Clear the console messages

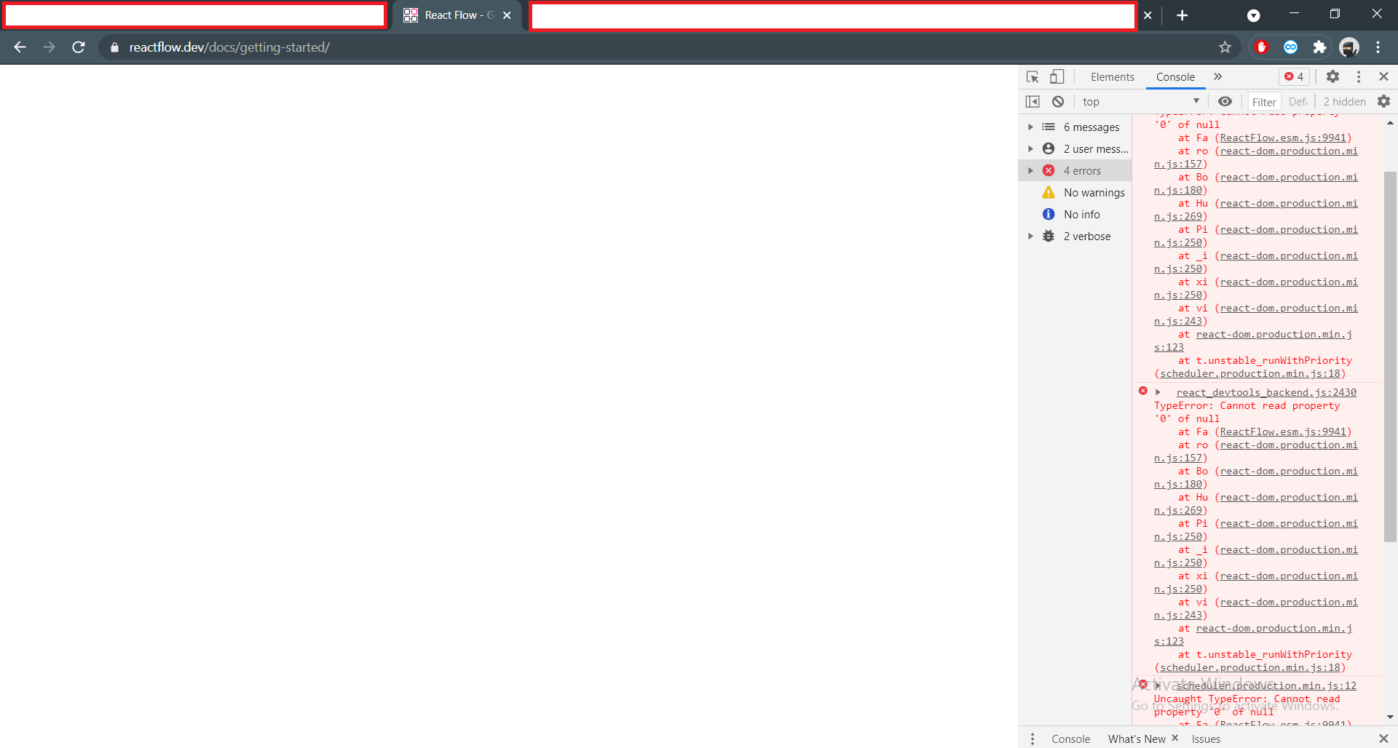[x=1058, y=101]
